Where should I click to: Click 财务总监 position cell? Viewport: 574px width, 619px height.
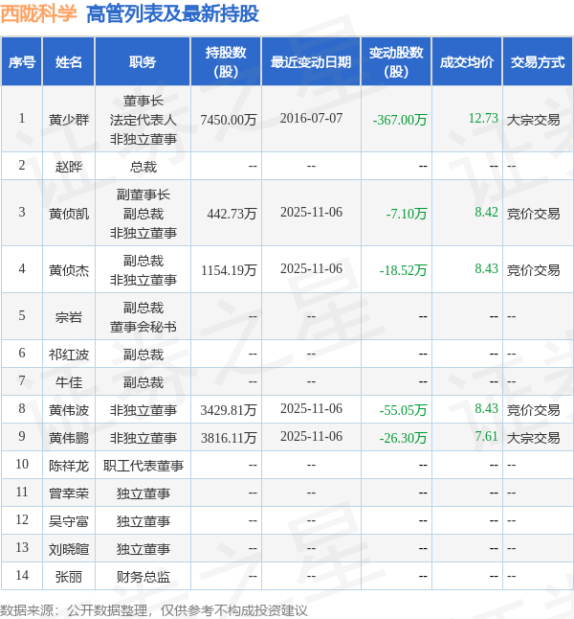click(x=143, y=577)
